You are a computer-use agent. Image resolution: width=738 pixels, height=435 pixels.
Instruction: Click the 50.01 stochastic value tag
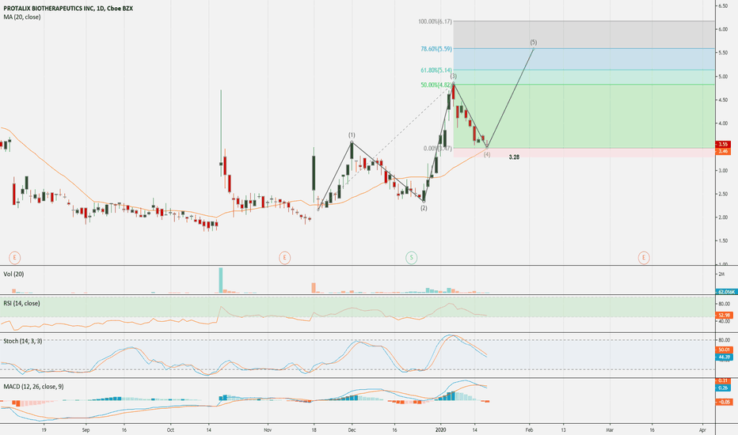(725, 350)
